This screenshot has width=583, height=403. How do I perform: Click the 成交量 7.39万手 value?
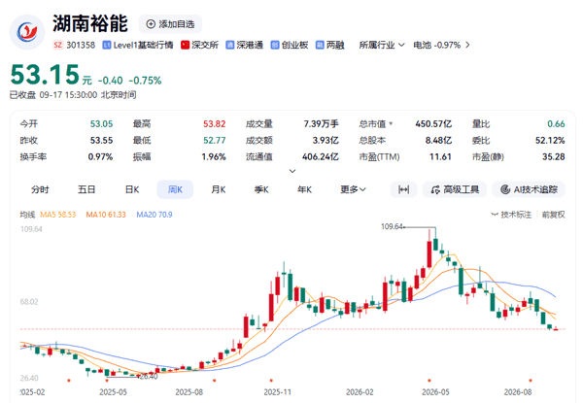coord(322,123)
